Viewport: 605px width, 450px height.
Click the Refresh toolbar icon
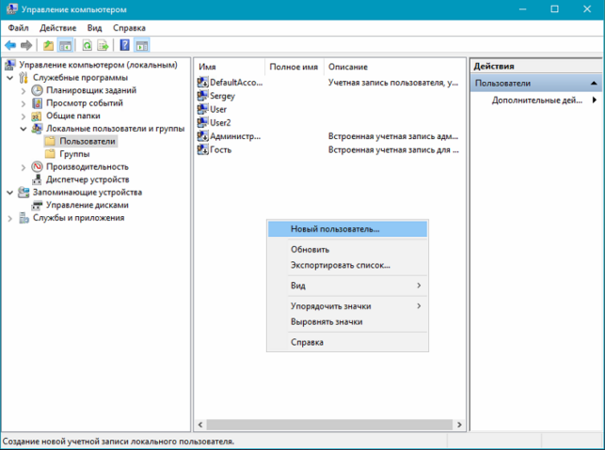pyautogui.click(x=88, y=45)
